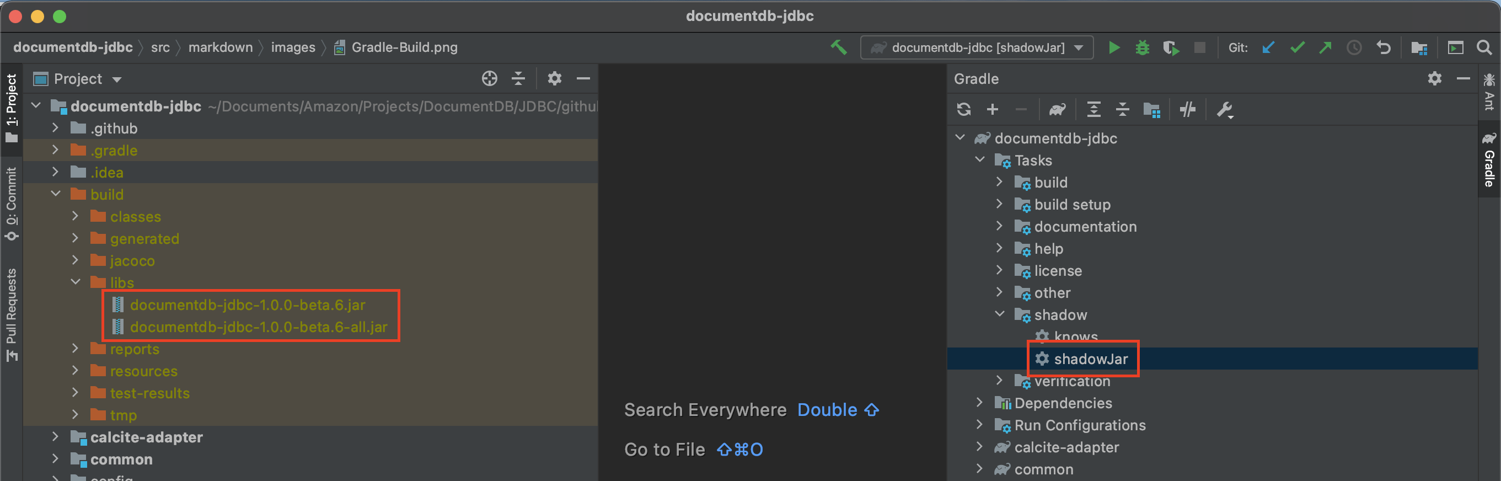The height and width of the screenshot is (481, 1501).
Task: Click the Build project hammer icon
Action: pos(838,47)
